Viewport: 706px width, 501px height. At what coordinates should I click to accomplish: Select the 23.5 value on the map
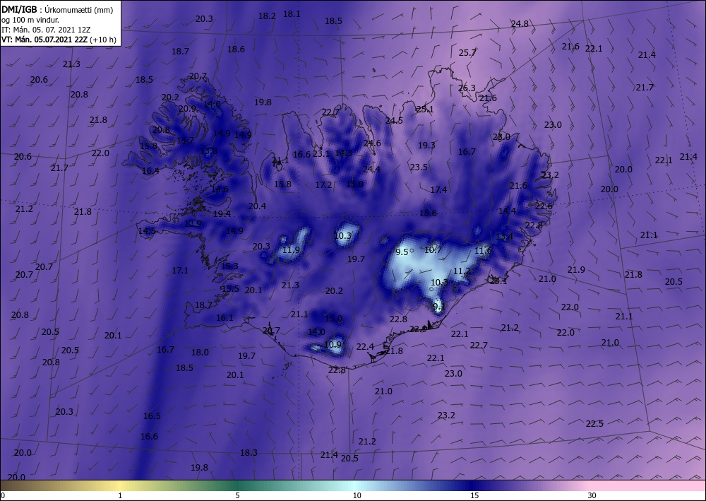[419, 167]
